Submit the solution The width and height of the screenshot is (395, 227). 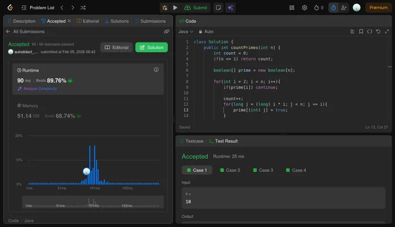coord(196,8)
